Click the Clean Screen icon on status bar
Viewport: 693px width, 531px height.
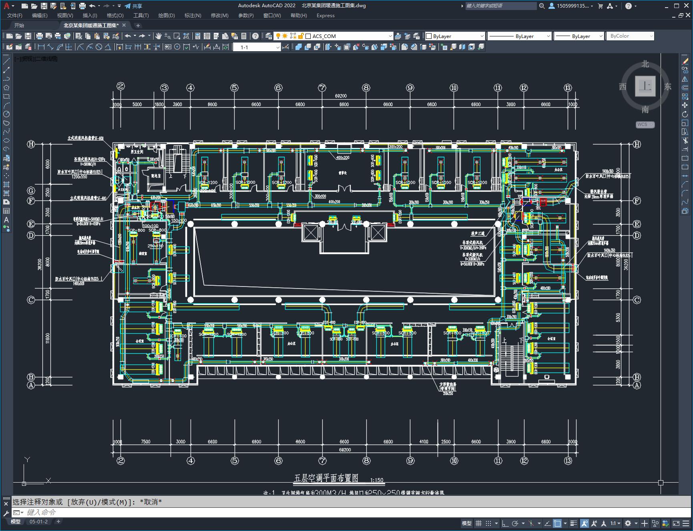(676, 523)
